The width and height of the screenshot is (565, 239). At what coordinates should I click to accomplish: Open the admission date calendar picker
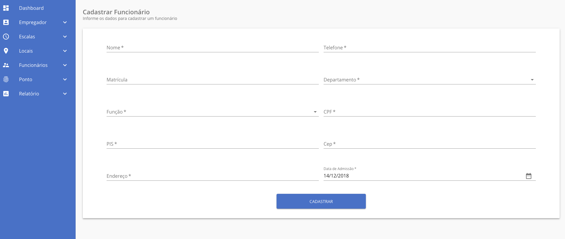[528, 176]
